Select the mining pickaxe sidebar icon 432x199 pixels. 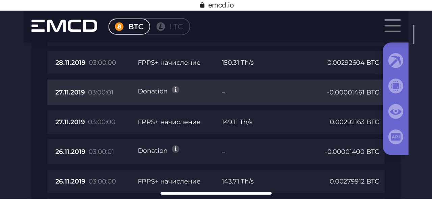pyautogui.click(x=396, y=61)
